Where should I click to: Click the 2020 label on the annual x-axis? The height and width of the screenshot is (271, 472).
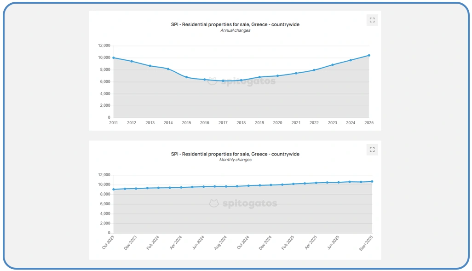(277, 123)
